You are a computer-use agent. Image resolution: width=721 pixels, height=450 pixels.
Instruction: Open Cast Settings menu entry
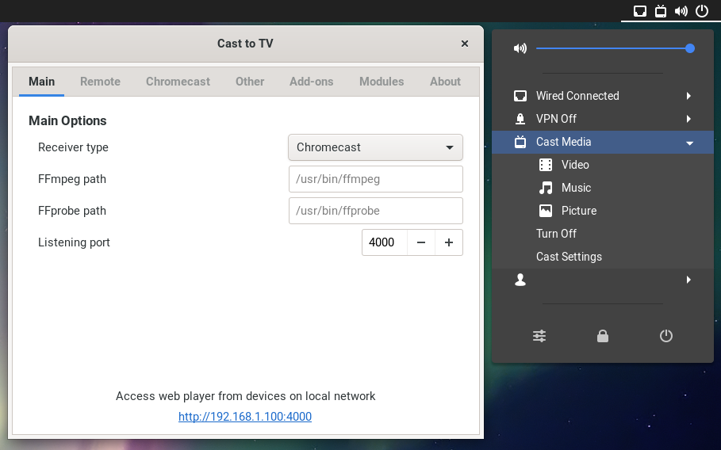pyautogui.click(x=602, y=257)
